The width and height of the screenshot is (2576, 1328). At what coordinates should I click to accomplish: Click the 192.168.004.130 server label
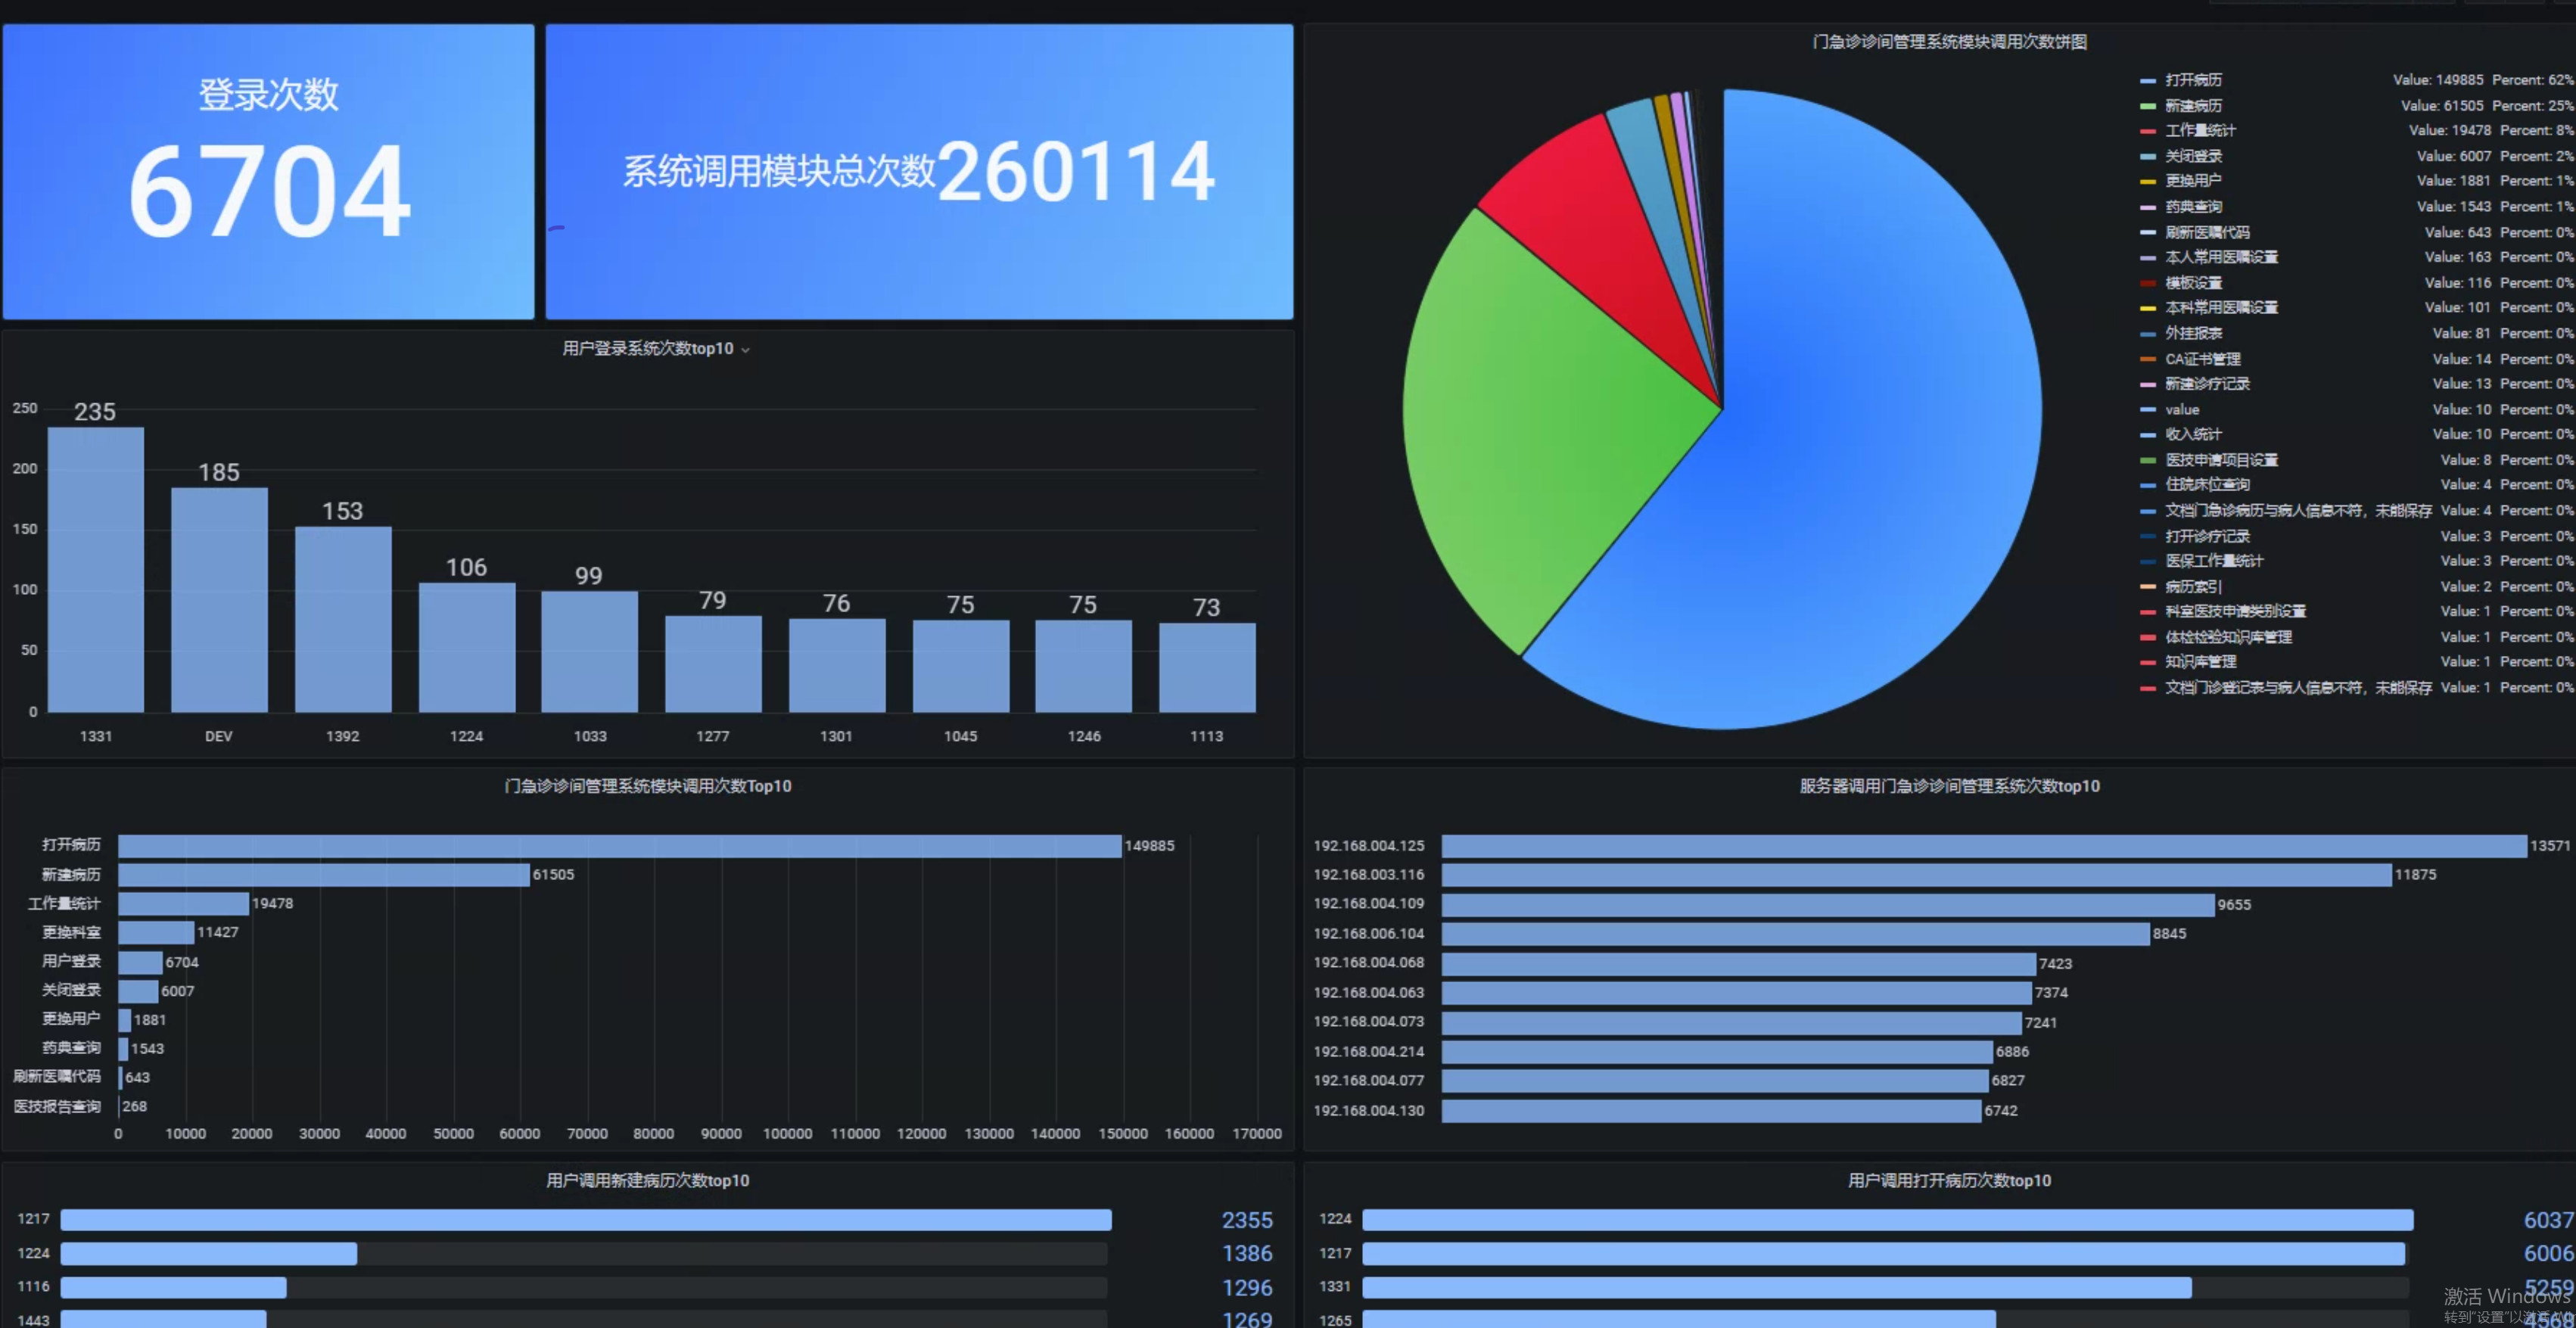pyautogui.click(x=1368, y=1111)
